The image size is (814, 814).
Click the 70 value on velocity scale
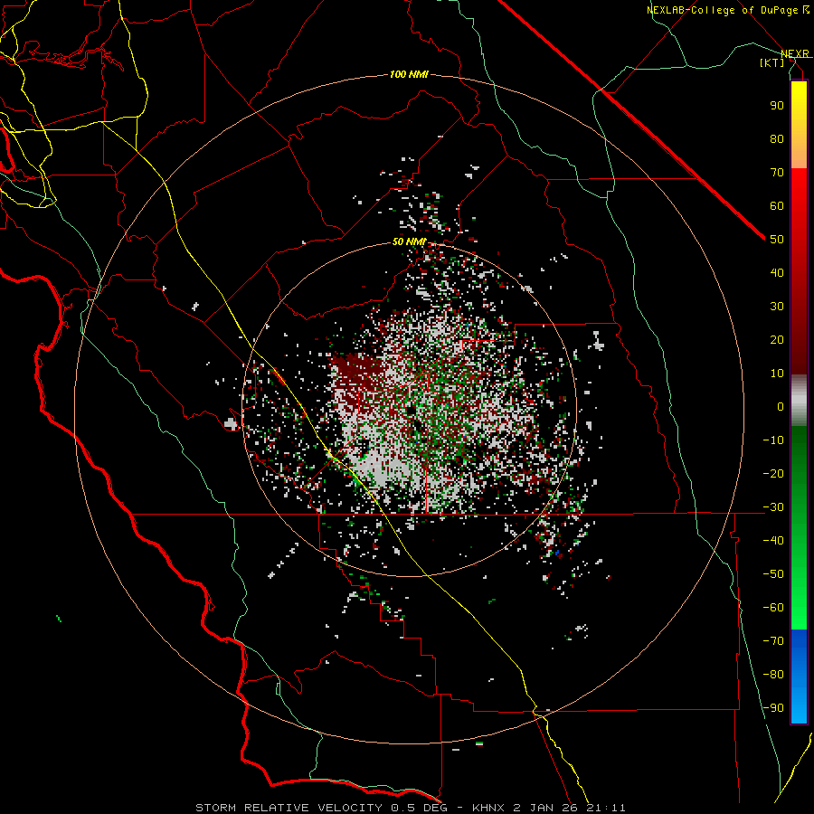pyautogui.click(x=777, y=173)
